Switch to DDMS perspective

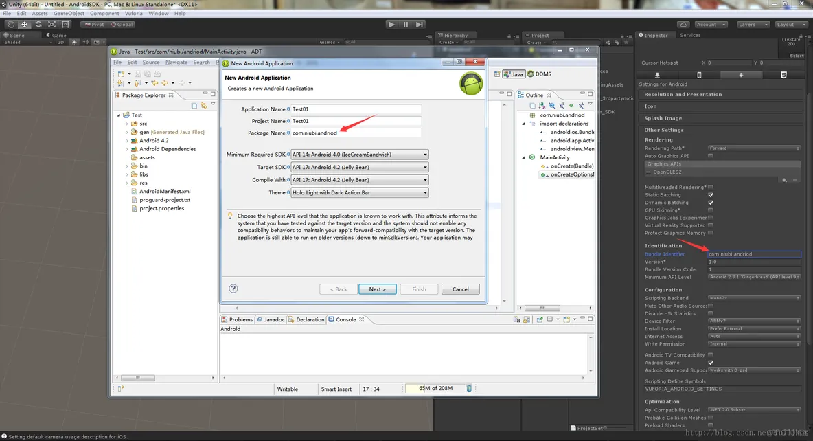(539, 74)
